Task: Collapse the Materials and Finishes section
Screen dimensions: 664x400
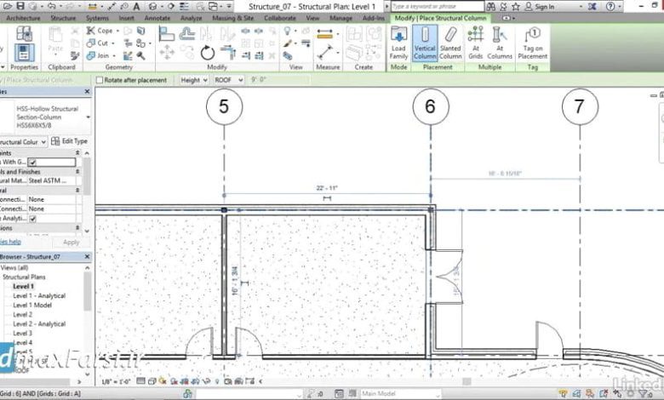Action: coord(77,172)
